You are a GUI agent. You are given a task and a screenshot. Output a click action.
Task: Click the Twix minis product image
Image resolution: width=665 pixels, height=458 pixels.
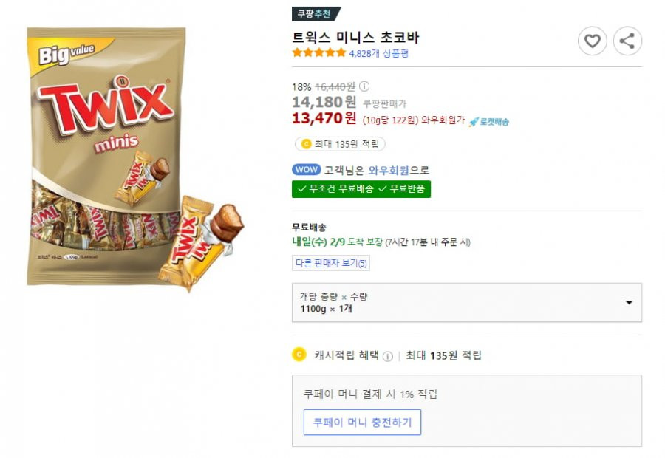click(135, 159)
